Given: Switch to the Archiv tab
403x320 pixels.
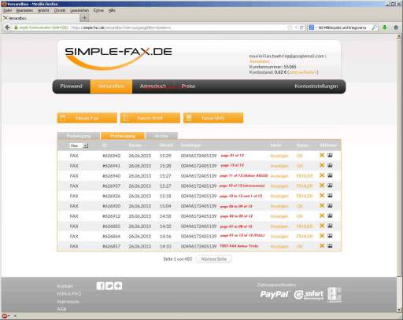Looking at the screenshot, I should point(161,136).
